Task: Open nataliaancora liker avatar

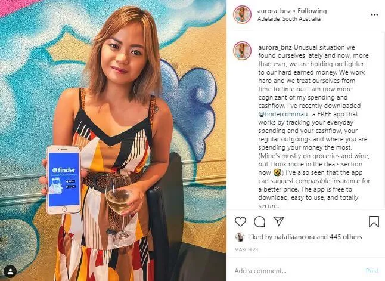Action: [240, 237]
